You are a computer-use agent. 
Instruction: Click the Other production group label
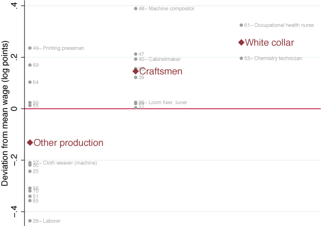[x=68, y=143]
